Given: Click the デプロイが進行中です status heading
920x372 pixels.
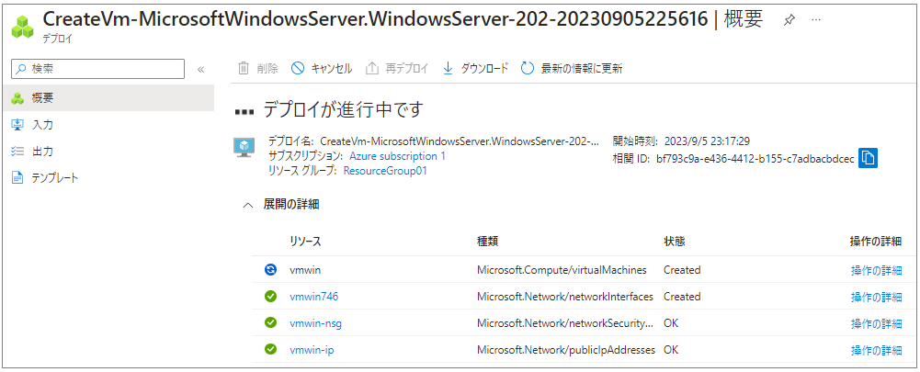Looking at the screenshot, I should (343, 109).
